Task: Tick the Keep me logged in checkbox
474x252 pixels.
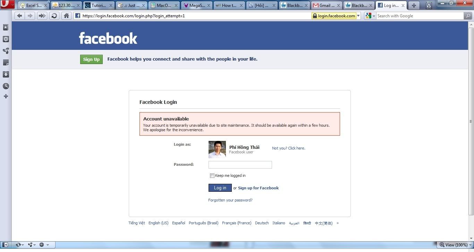Action: [212, 176]
